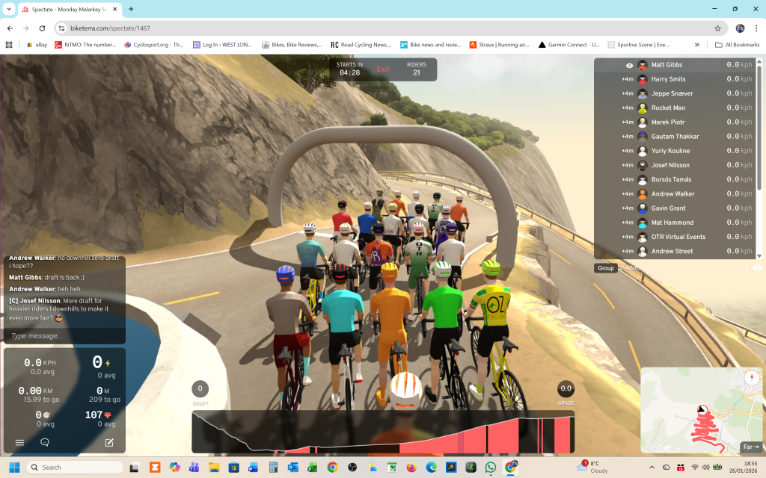Click the Exit button
The height and width of the screenshot is (478, 766).
pos(383,69)
